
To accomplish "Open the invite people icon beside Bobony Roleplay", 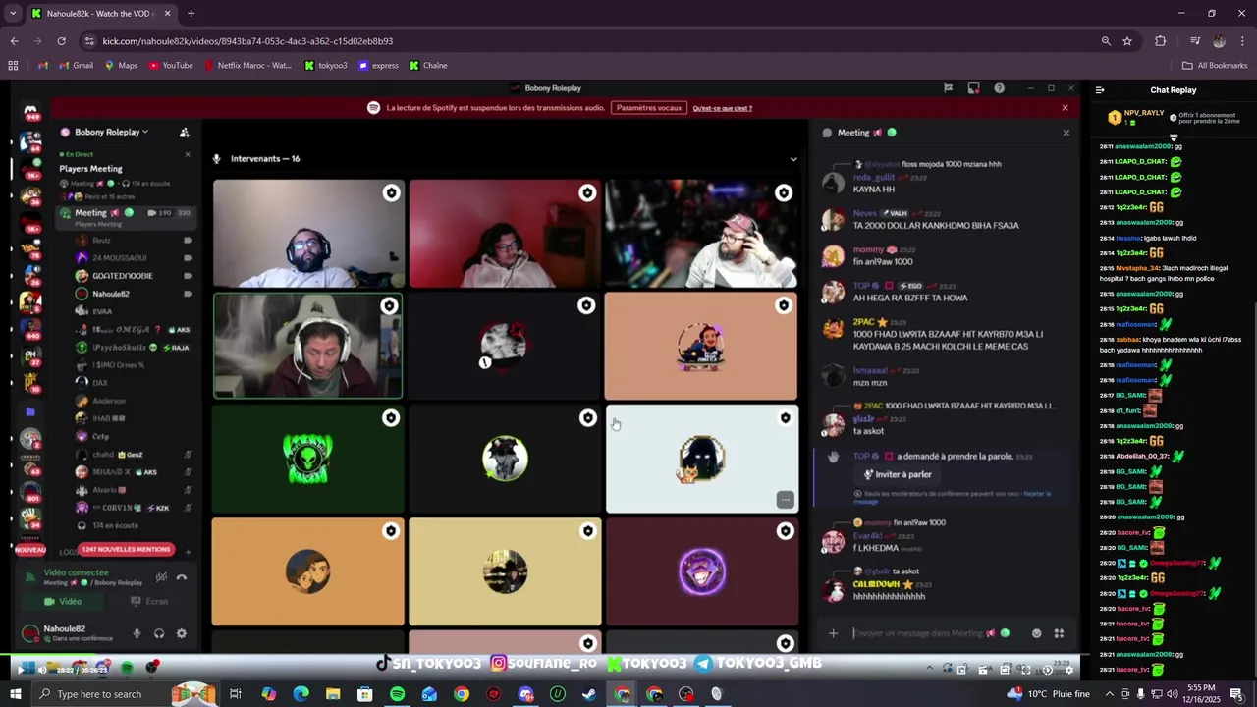I will click(184, 132).
